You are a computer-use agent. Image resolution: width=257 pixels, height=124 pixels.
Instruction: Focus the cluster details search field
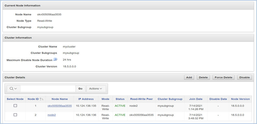point(48,89)
